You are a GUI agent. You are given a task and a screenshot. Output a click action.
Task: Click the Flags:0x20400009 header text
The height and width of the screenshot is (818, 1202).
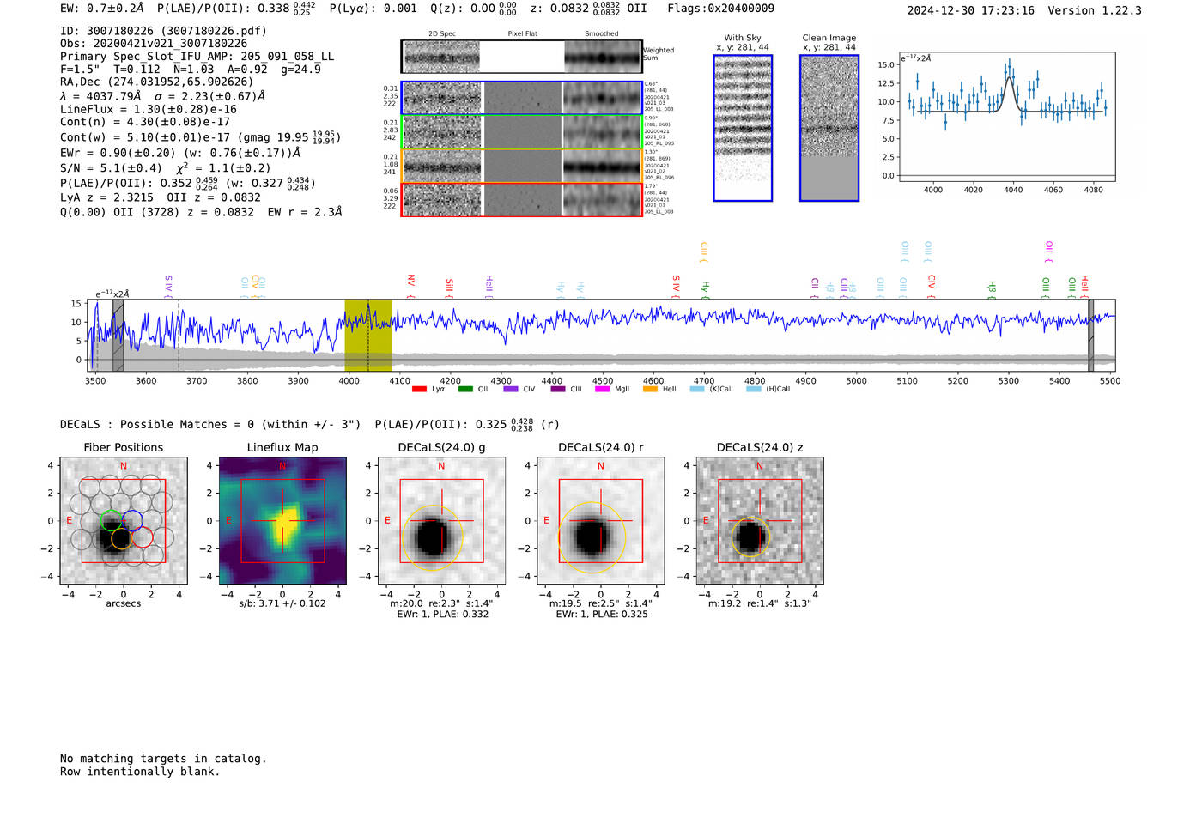(x=720, y=9)
